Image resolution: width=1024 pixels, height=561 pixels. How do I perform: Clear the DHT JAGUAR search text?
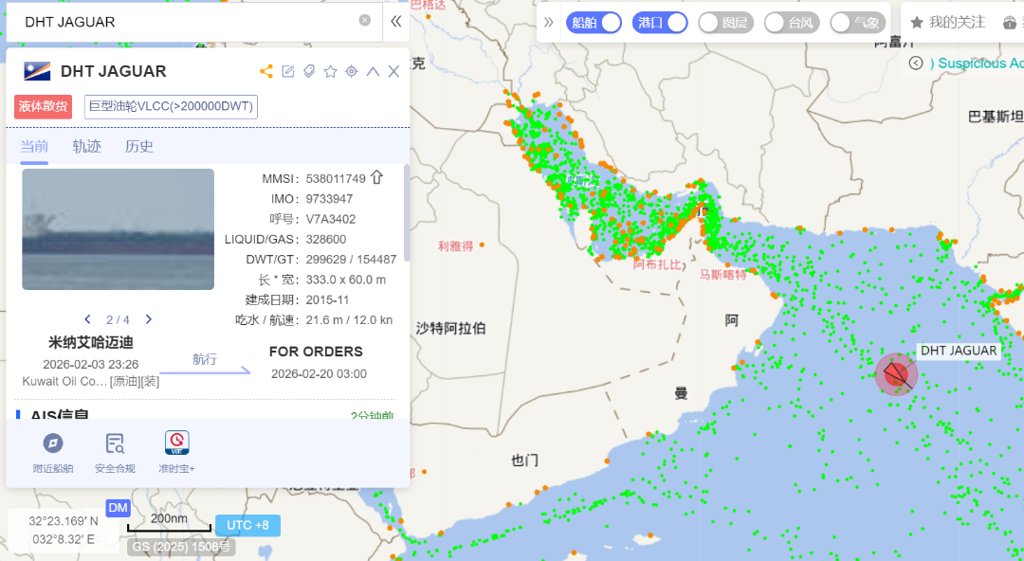pyautogui.click(x=365, y=21)
